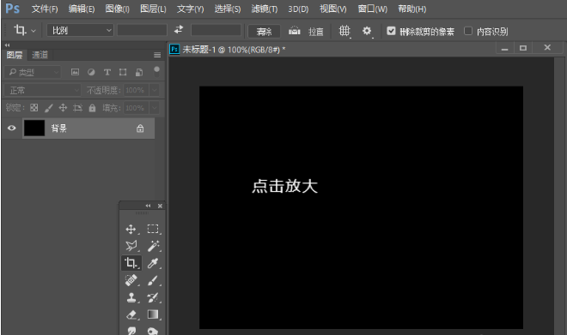Hide the Background layer with the eye icon
Viewport: 567px width, 335px height.
click(x=11, y=128)
